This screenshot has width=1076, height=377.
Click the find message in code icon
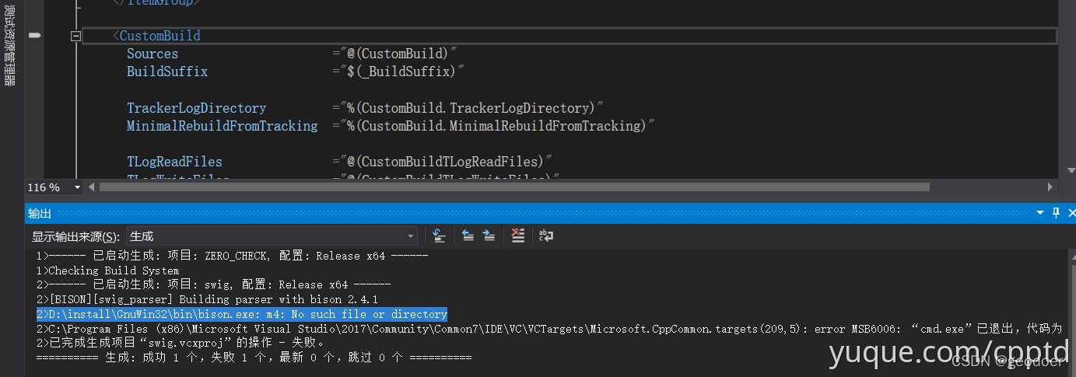(x=439, y=236)
